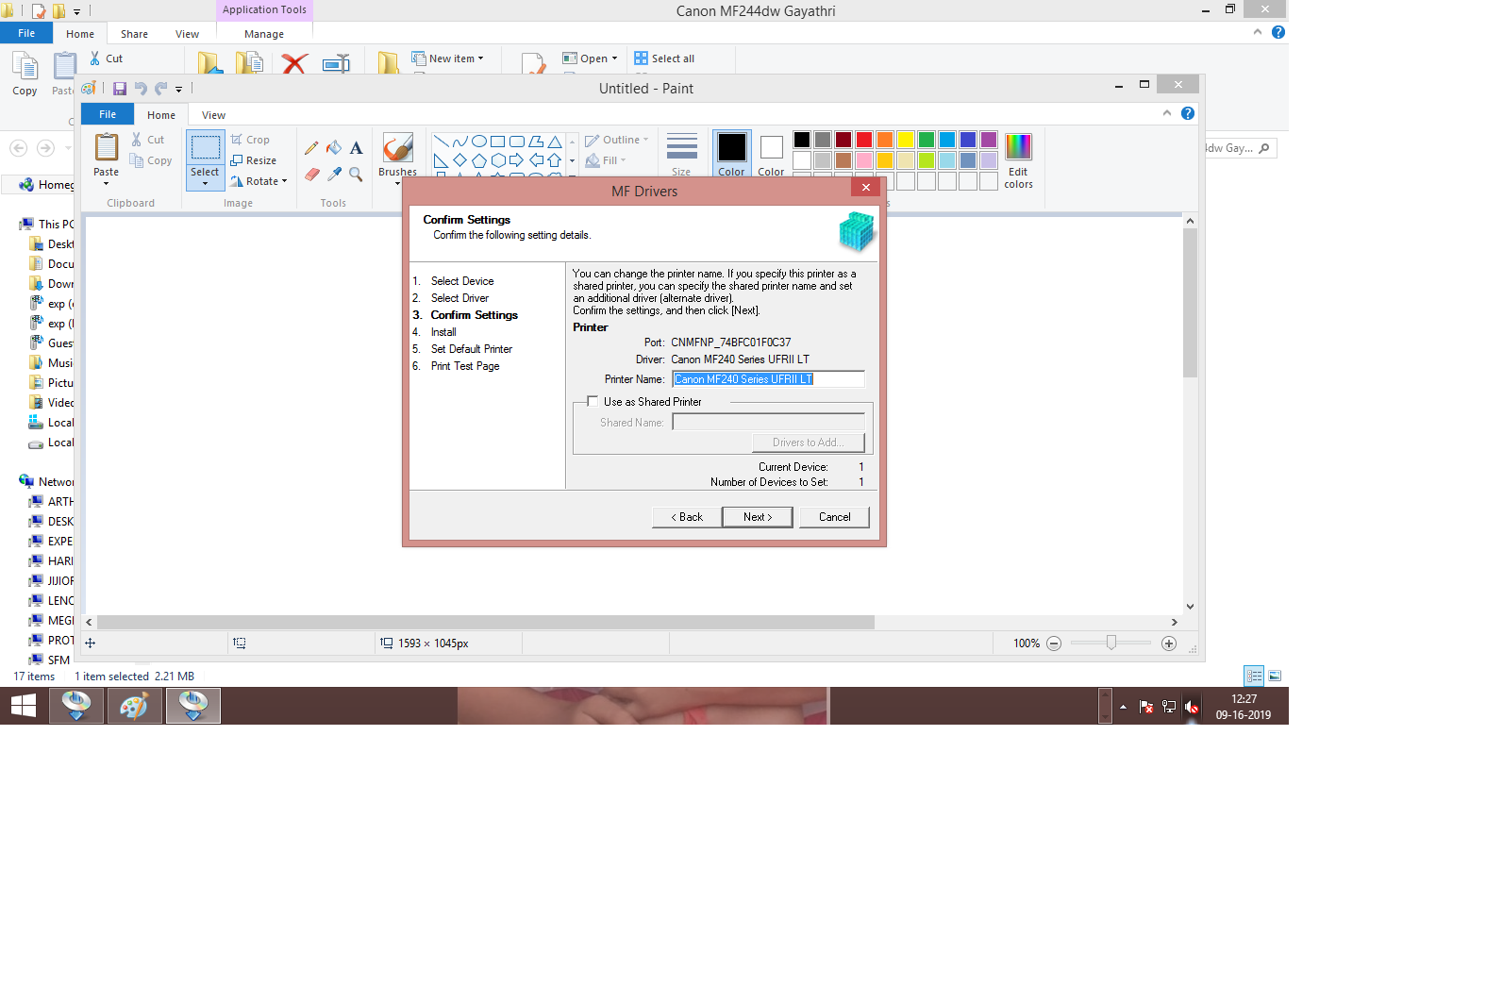Open the Share tab in Explorer window

tap(134, 34)
